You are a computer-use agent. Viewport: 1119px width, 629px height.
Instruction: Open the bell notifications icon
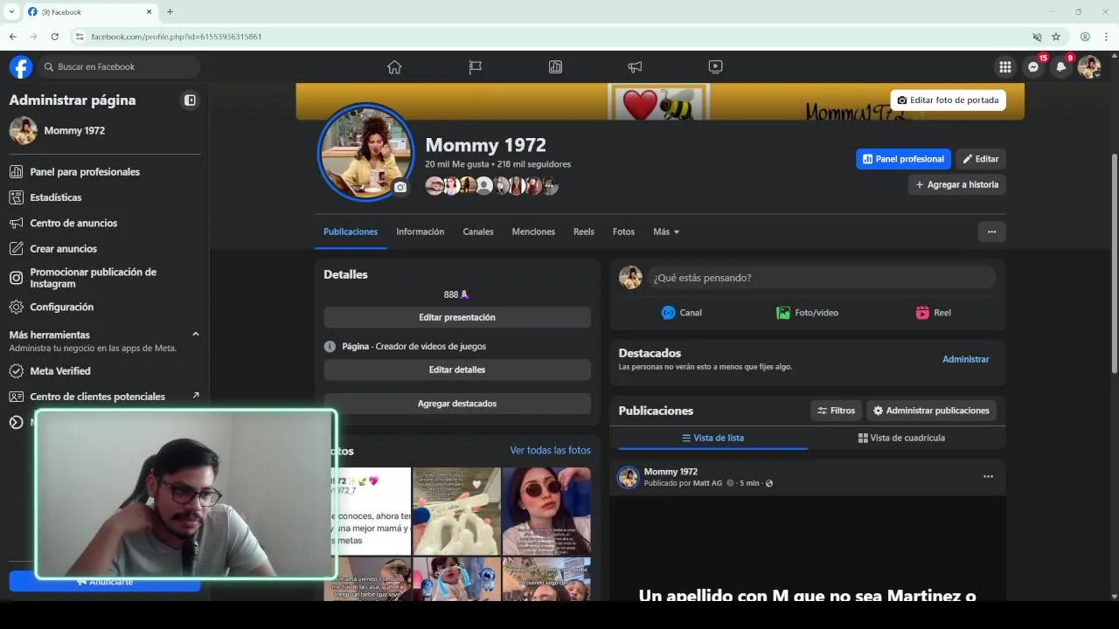tap(1061, 66)
